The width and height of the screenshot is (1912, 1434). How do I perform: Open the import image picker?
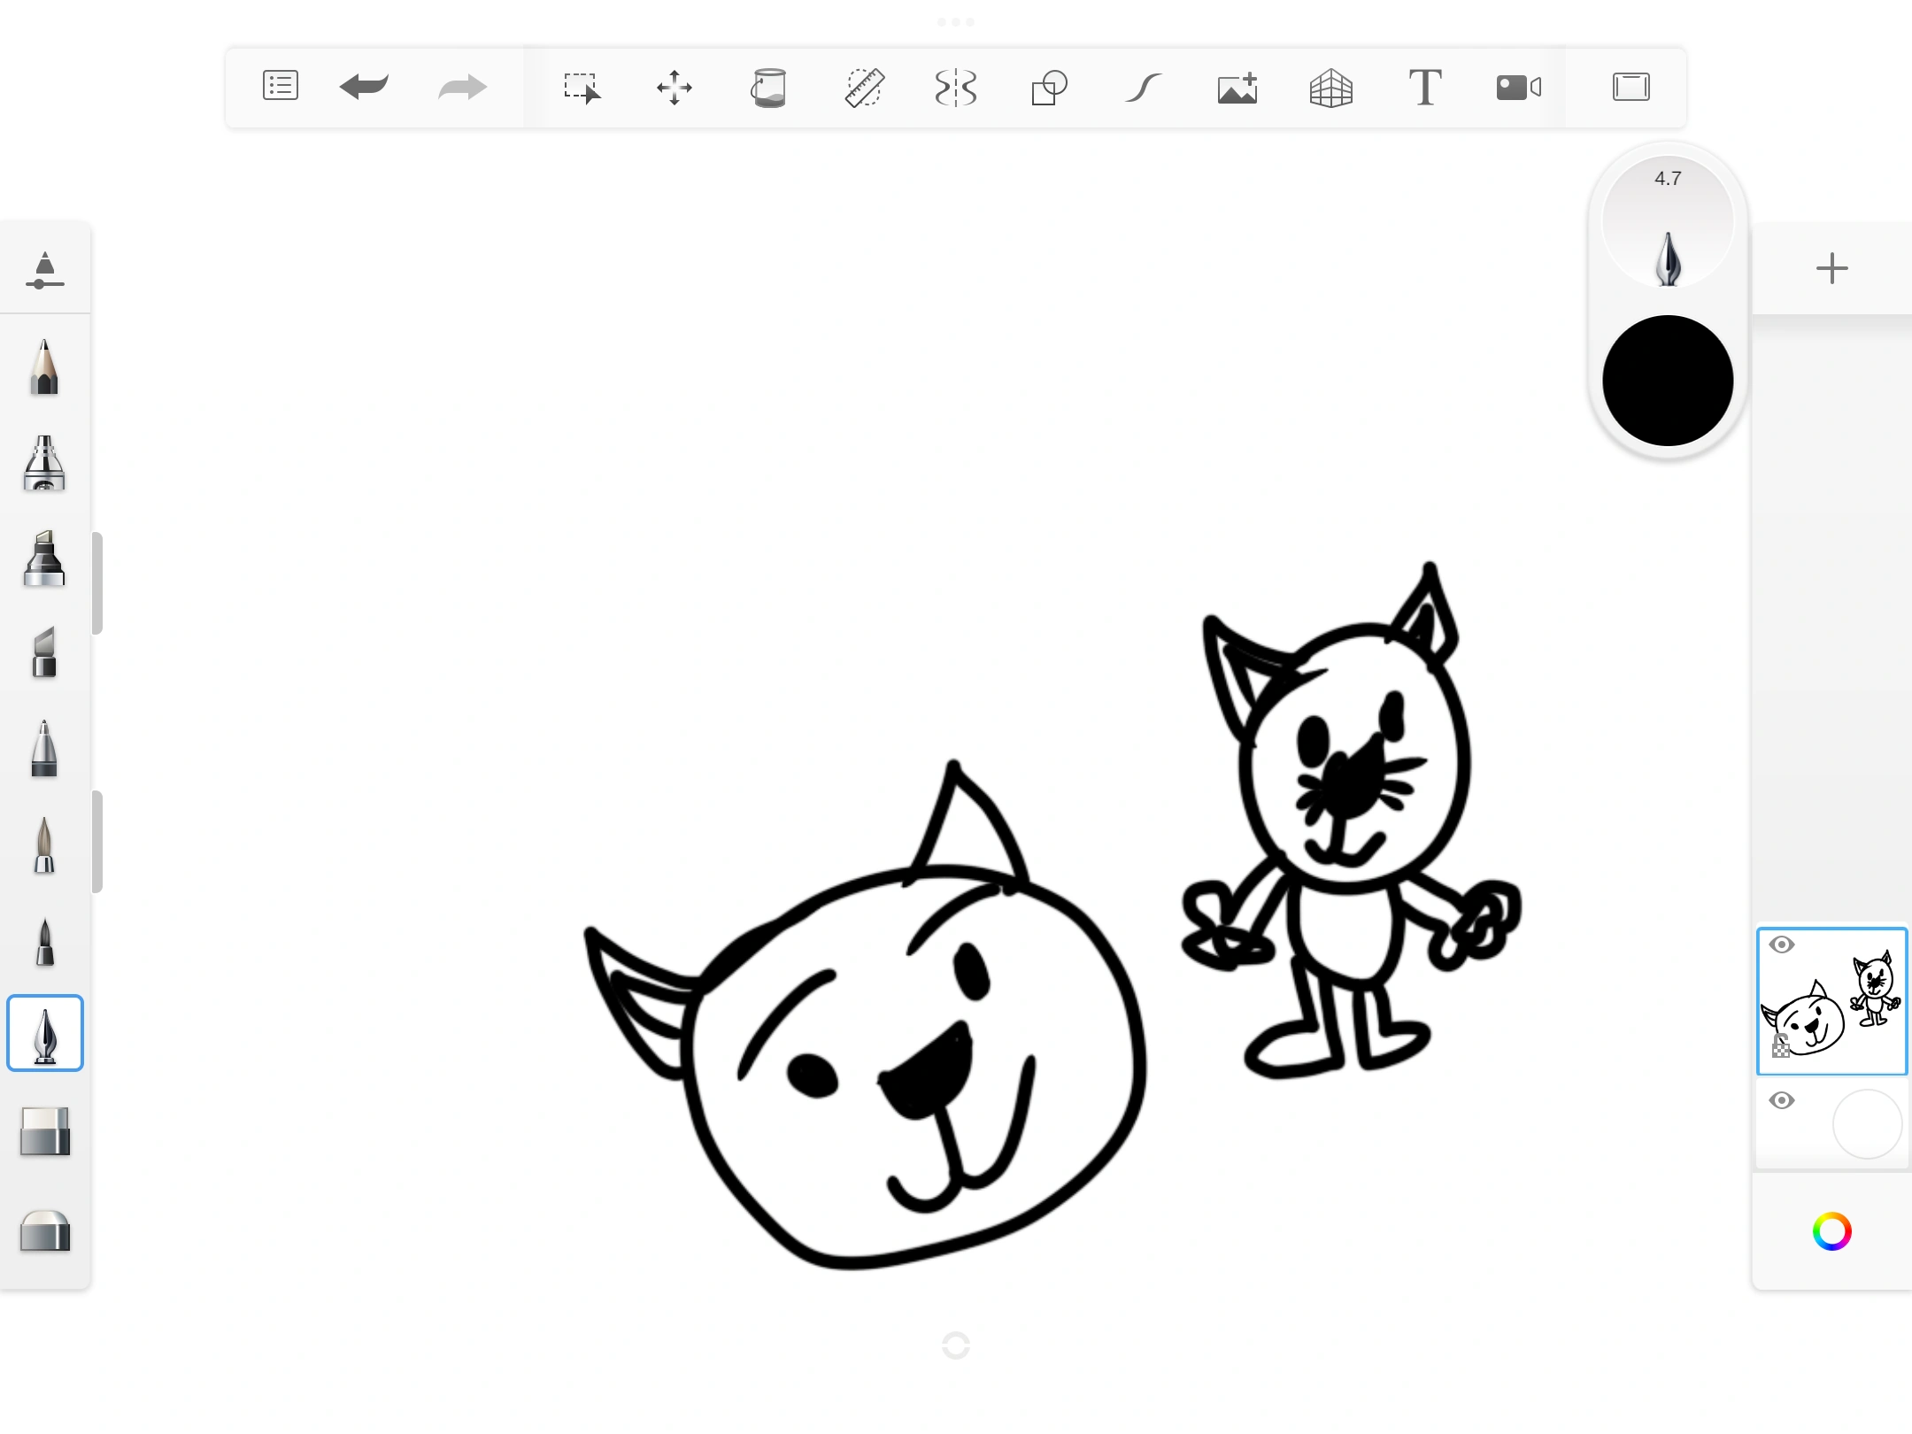pyautogui.click(x=1237, y=87)
